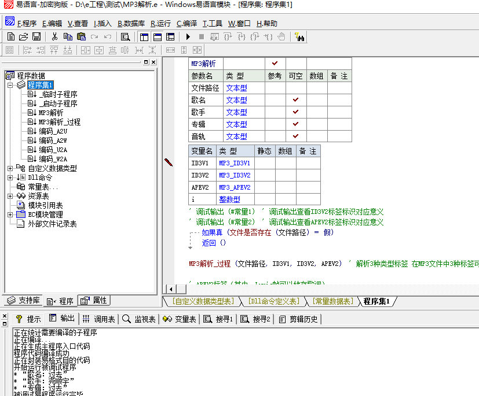The image size is (479, 396).
Task: Close the bottom output panel
Action: (x=4, y=316)
